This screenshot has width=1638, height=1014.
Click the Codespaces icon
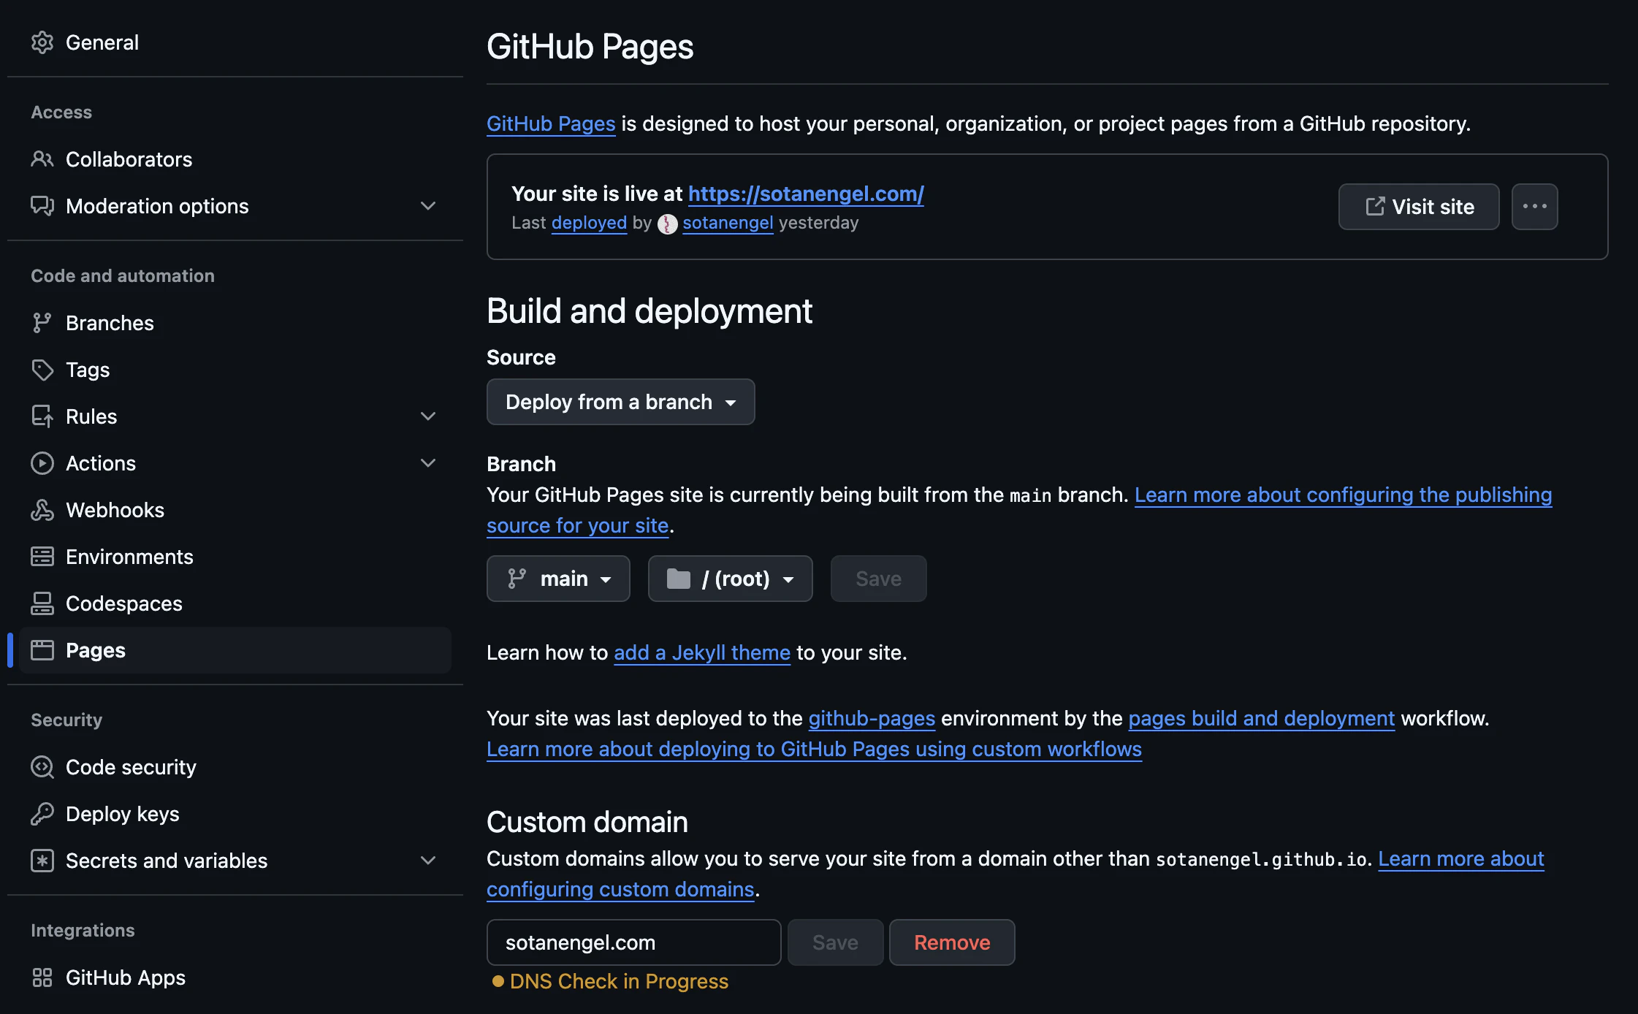coord(42,603)
